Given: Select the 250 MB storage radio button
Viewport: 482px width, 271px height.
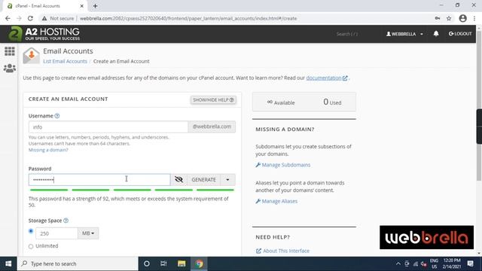Looking at the screenshot, I should click(31, 231).
